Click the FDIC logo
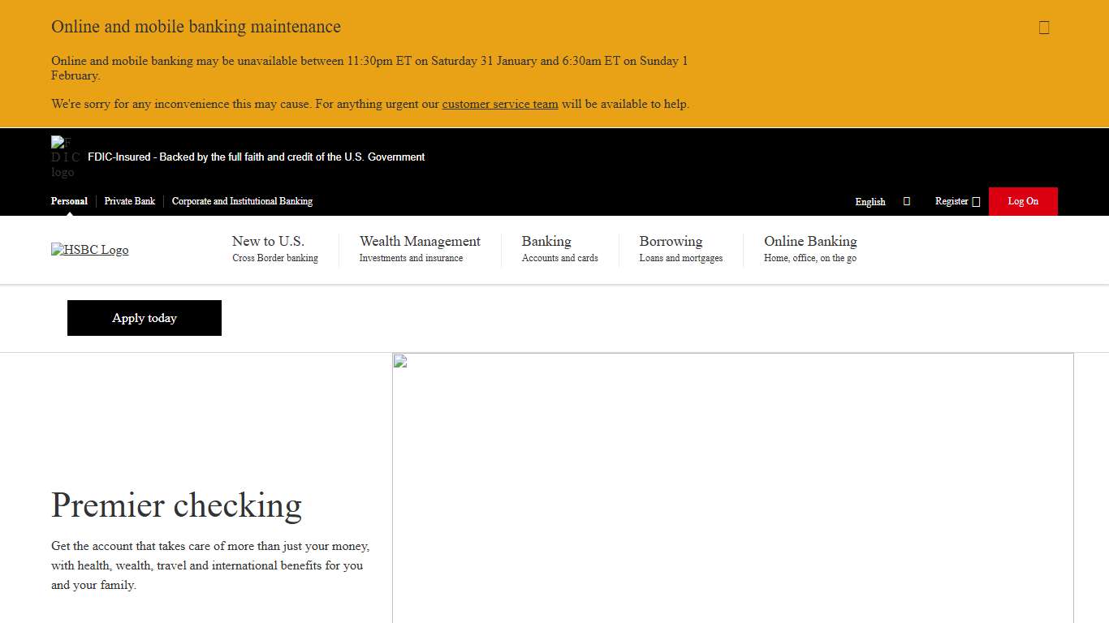This screenshot has width=1109, height=623. click(x=65, y=157)
